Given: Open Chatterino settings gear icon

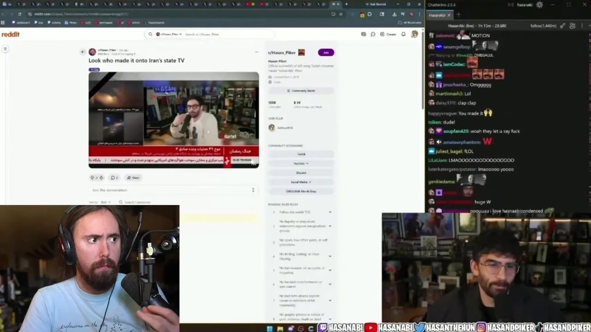Looking at the screenshot, I should point(540,5).
